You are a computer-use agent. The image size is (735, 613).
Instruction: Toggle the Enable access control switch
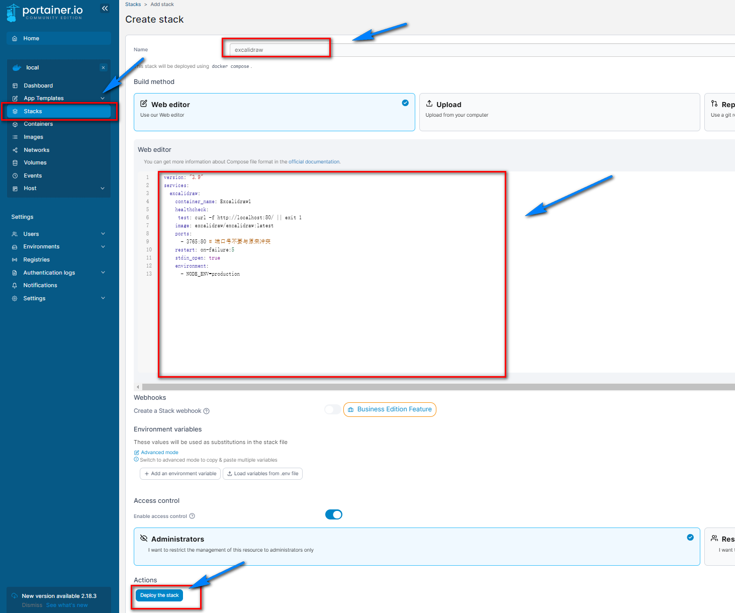pos(333,514)
